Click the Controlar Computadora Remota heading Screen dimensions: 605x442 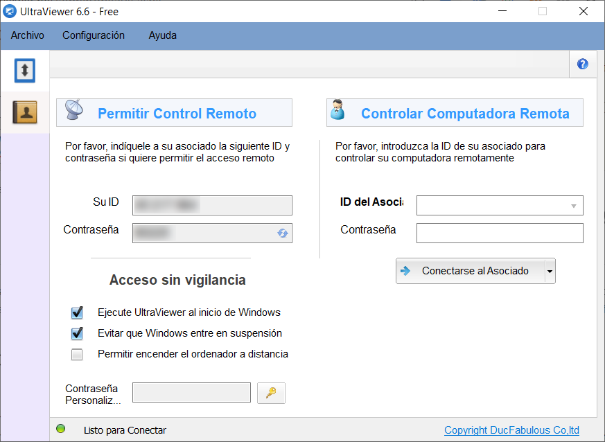point(465,114)
